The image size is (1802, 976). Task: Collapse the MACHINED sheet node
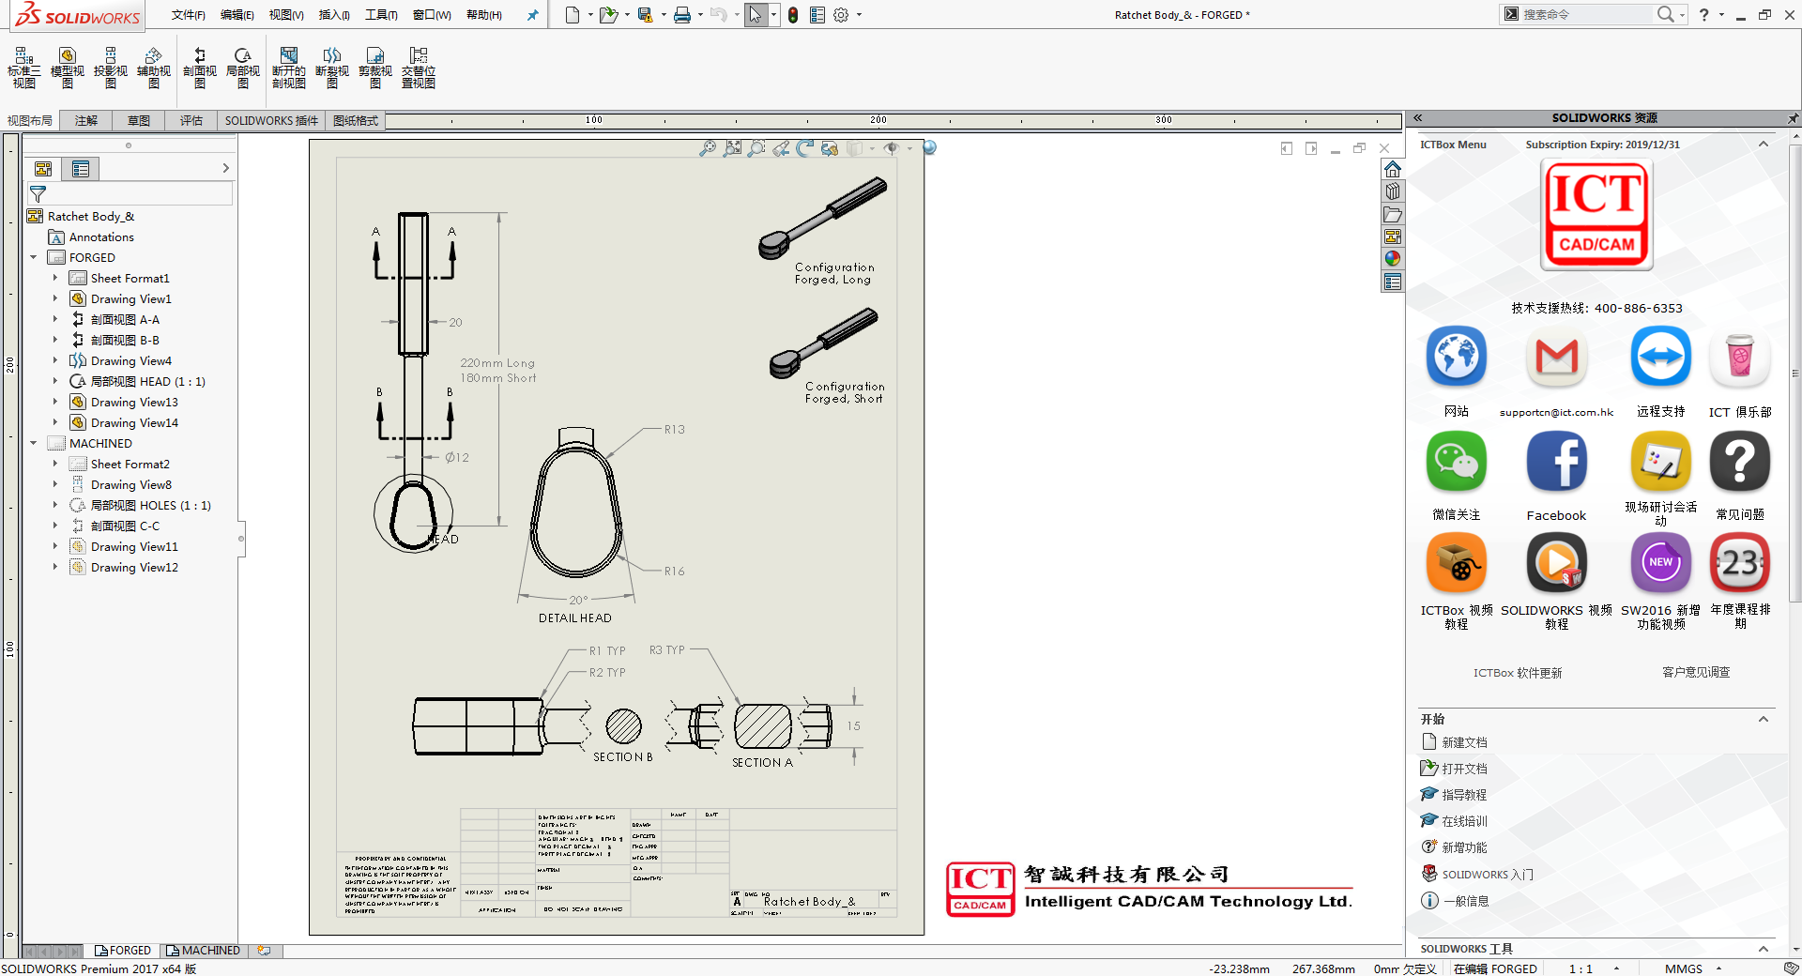click(34, 443)
